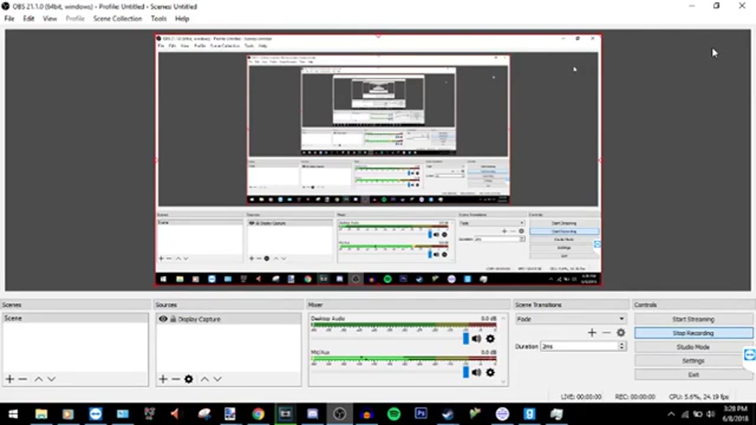The height and width of the screenshot is (425, 756).
Task: Open Photoshop from the taskbar
Action: coord(421,414)
